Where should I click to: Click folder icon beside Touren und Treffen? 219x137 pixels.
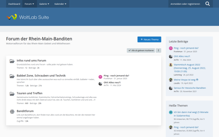click(12, 94)
